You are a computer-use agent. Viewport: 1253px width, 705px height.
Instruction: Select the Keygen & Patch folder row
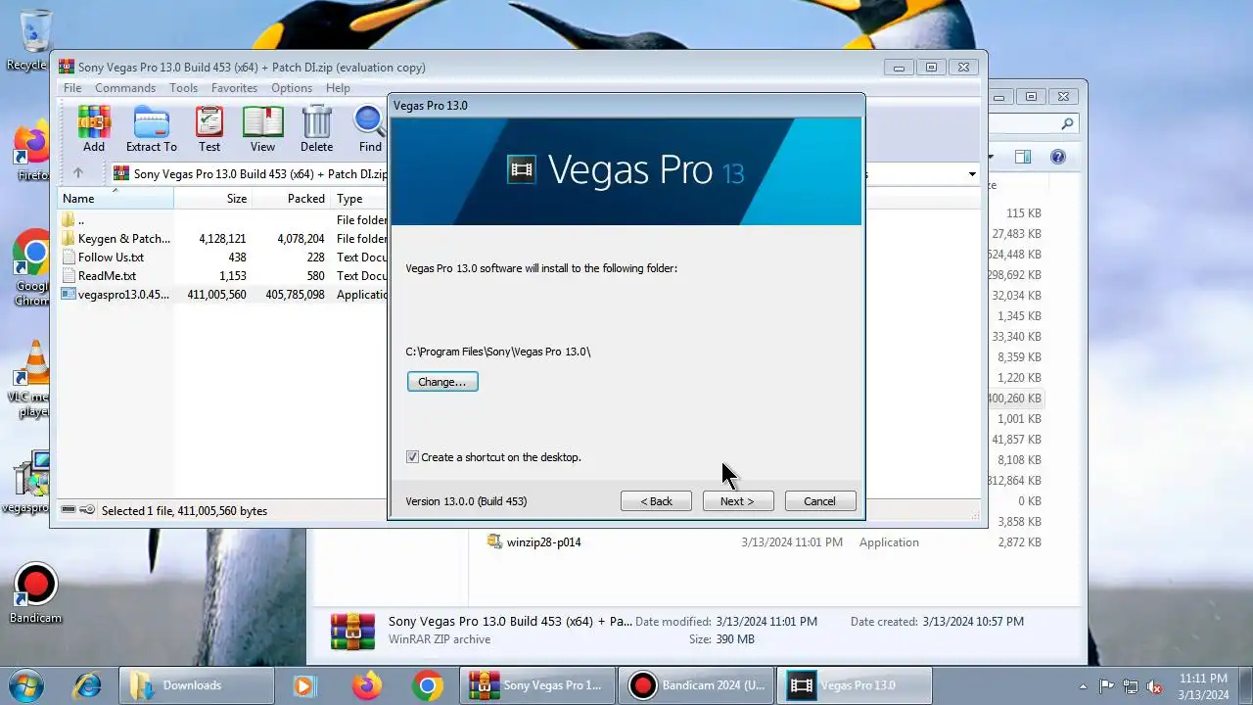point(223,239)
